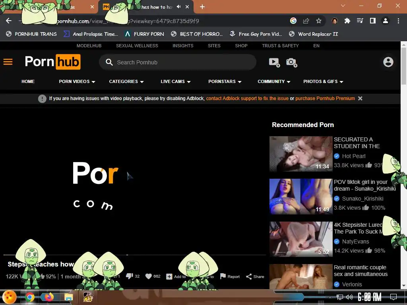407x305 pixels.
Task: Open SITES in the top bar
Action: (x=214, y=46)
